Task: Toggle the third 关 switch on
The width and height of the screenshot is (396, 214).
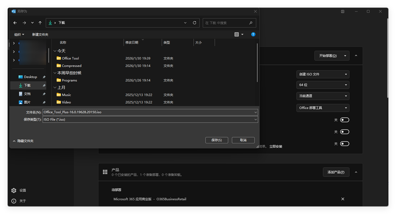Action: coord(344,144)
